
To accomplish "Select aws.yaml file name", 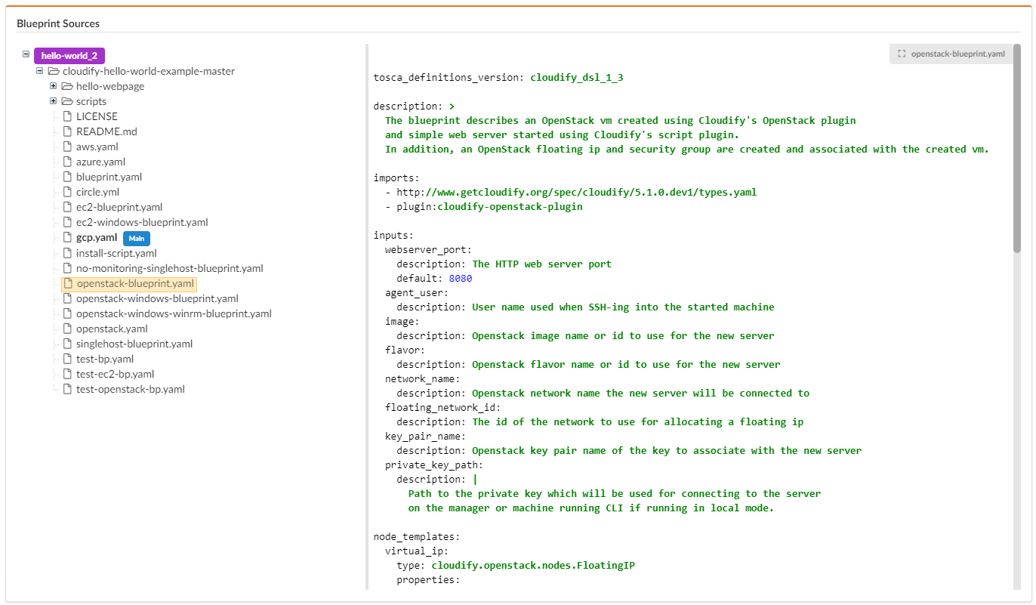I will [97, 147].
